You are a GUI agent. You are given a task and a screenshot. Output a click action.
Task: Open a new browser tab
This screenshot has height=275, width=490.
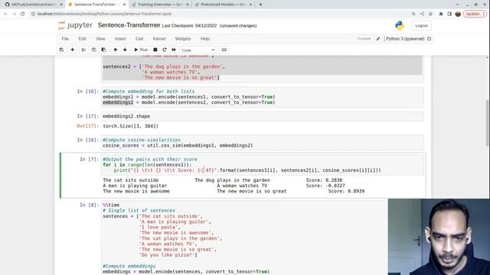tap(260, 5)
